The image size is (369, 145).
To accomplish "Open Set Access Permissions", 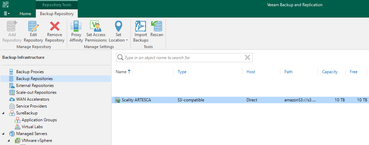I will coord(96,32).
